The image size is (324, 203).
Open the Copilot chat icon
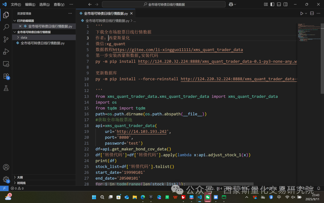231,4
